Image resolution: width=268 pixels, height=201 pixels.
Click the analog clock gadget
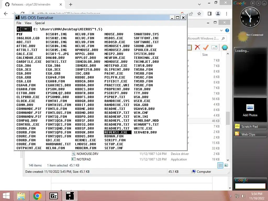(250, 17)
